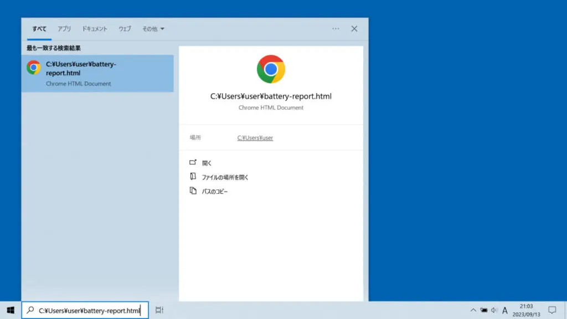Open the C:¥Users¥user location link

pyautogui.click(x=255, y=138)
